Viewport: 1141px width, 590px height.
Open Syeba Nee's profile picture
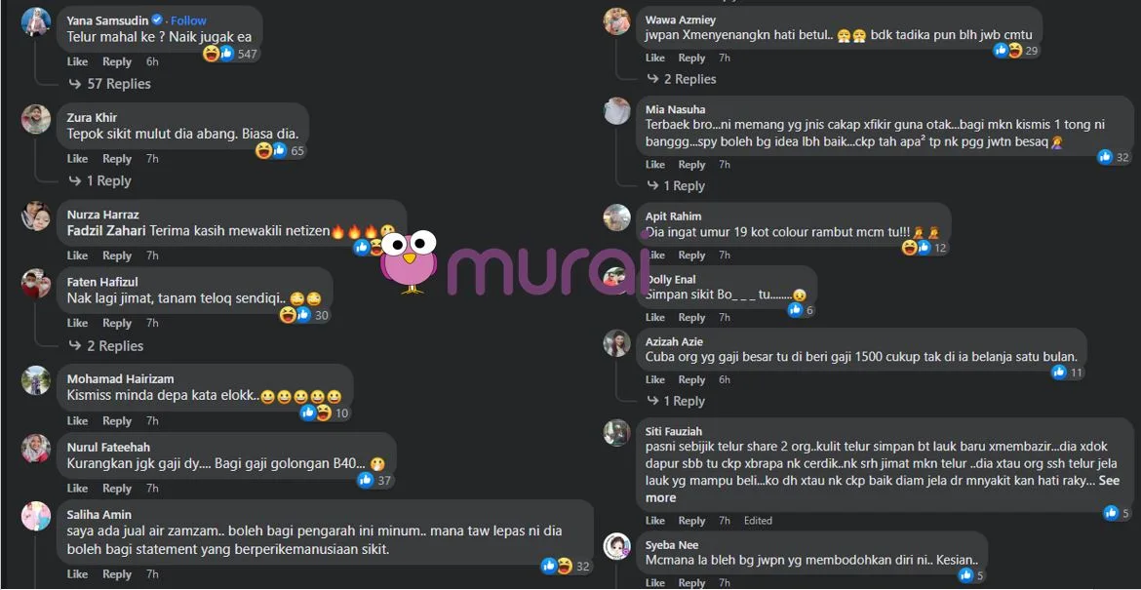(617, 545)
